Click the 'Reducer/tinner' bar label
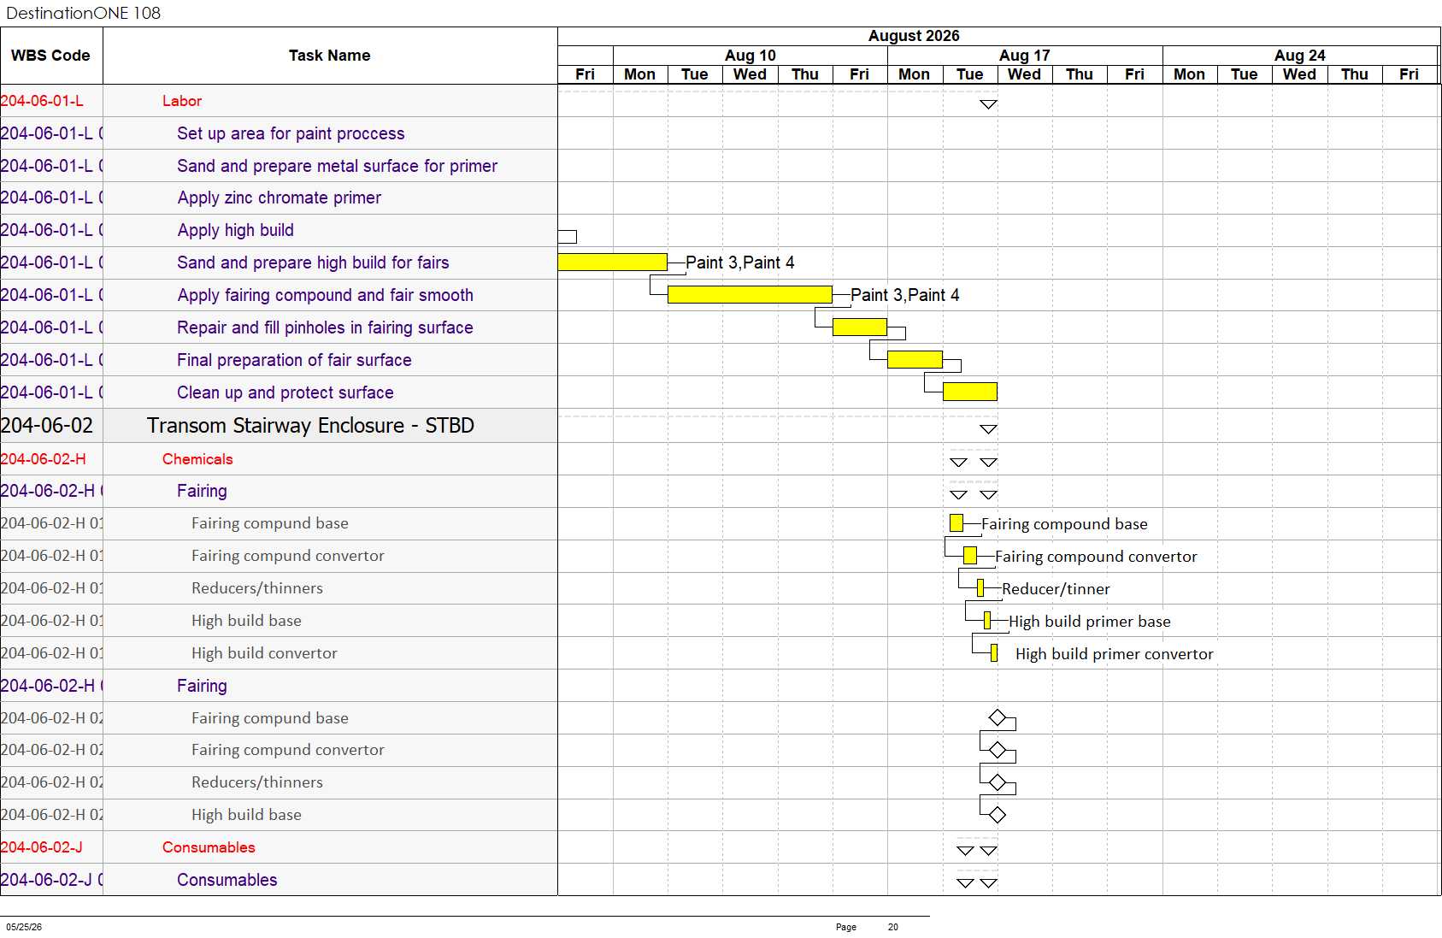This screenshot has height=938, width=1442. pos(1056,589)
